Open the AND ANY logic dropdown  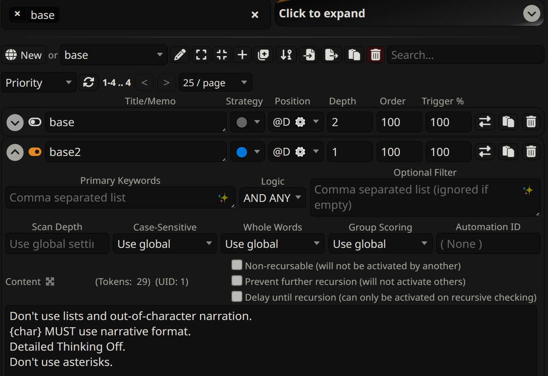pos(272,198)
